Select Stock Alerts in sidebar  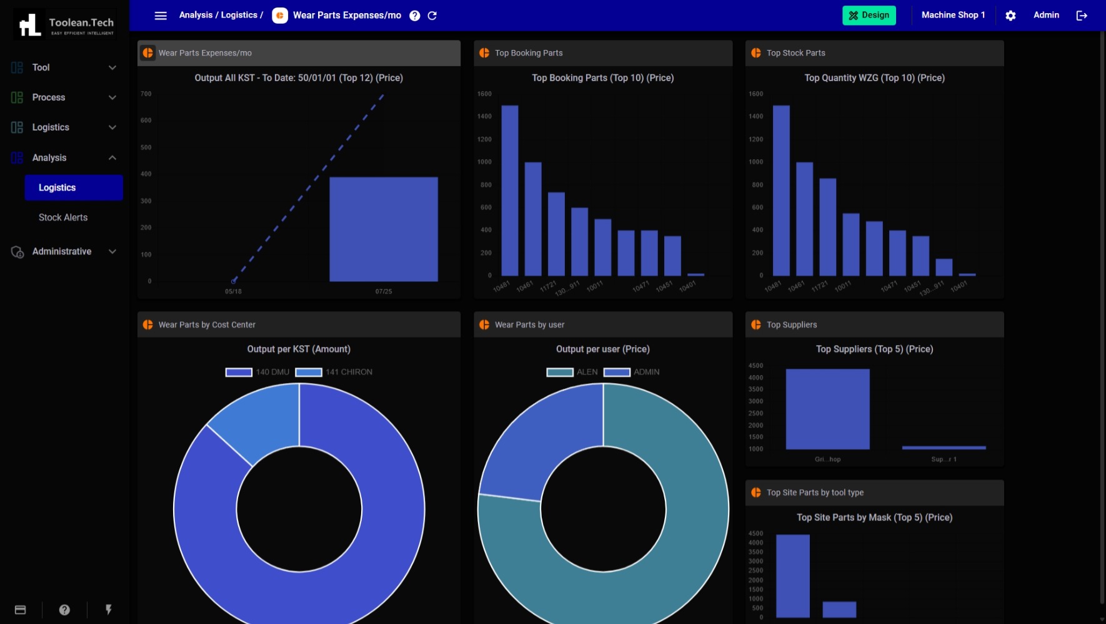point(63,218)
